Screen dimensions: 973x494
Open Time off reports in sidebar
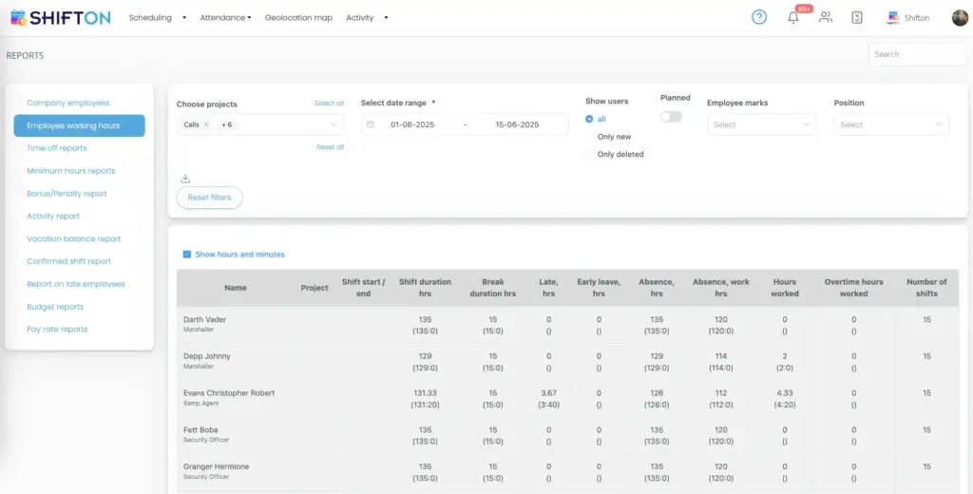57,148
